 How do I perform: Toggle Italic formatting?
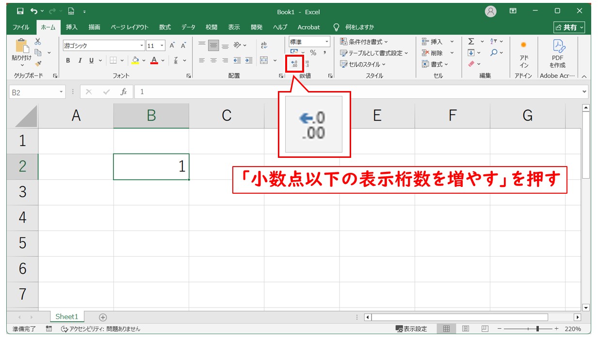pos(80,61)
